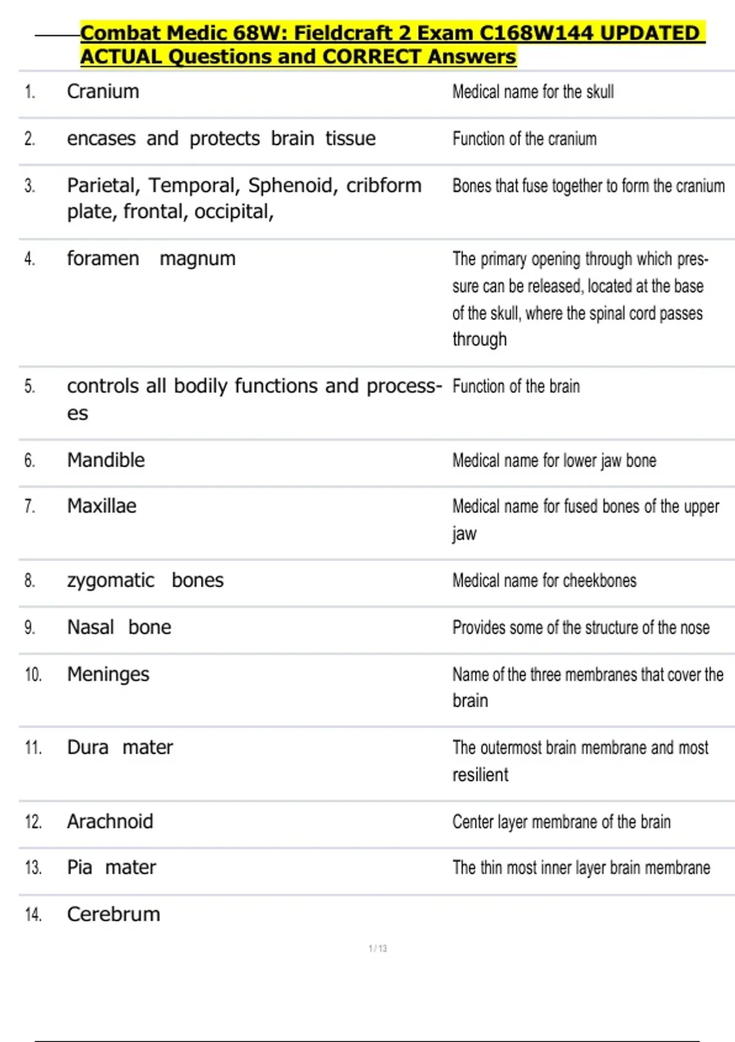Click the term Maxillae
The image size is (735, 1042).
pyautogui.click(x=102, y=506)
